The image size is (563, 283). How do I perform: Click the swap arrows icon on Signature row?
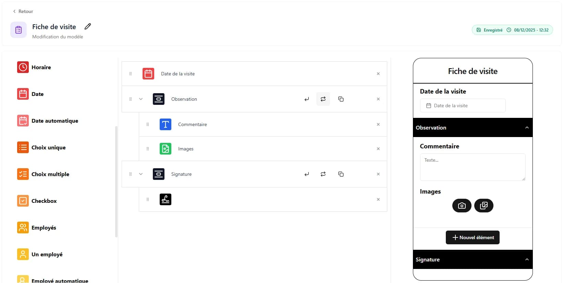click(x=323, y=174)
